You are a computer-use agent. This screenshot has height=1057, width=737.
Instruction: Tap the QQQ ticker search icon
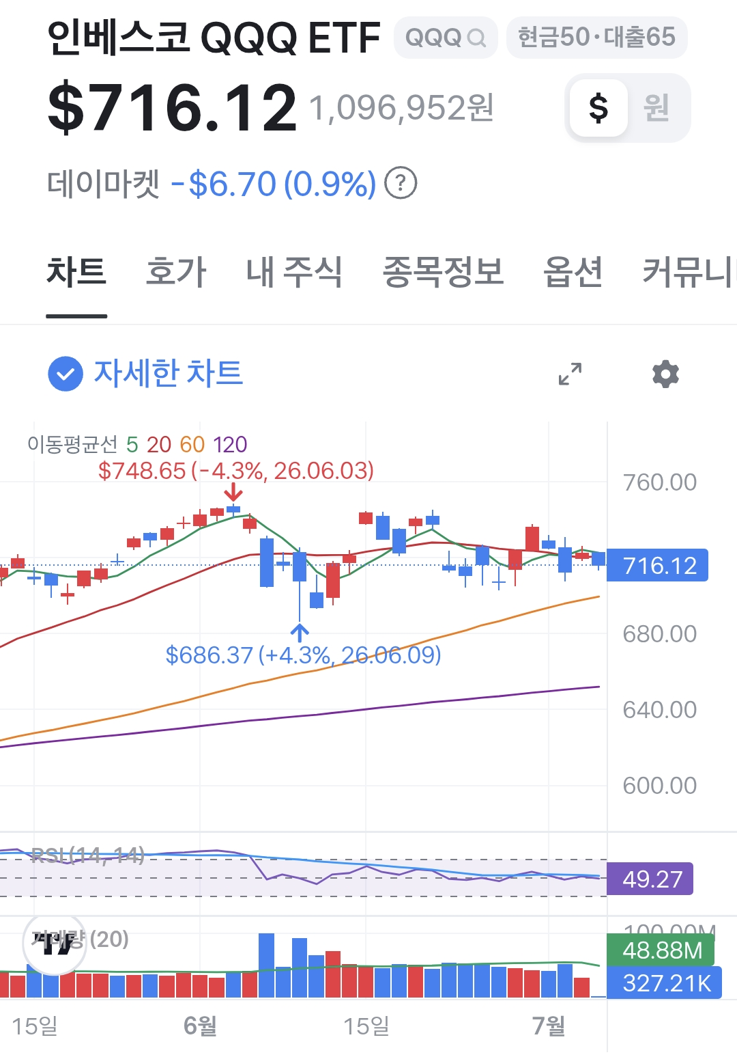(x=477, y=38)
